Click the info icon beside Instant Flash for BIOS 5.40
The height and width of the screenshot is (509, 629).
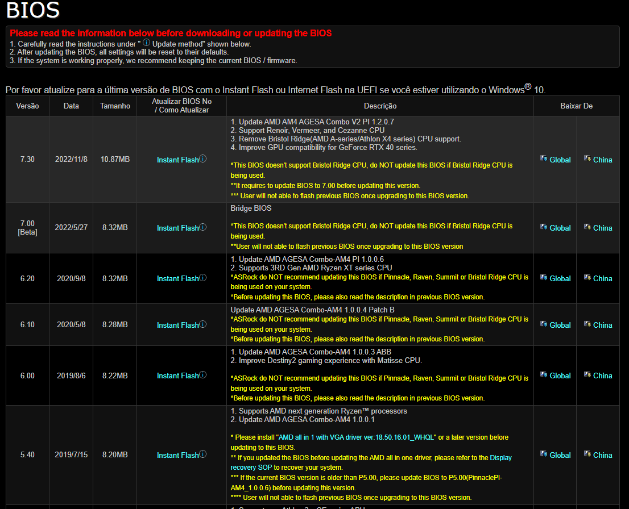tap(203, 454)
